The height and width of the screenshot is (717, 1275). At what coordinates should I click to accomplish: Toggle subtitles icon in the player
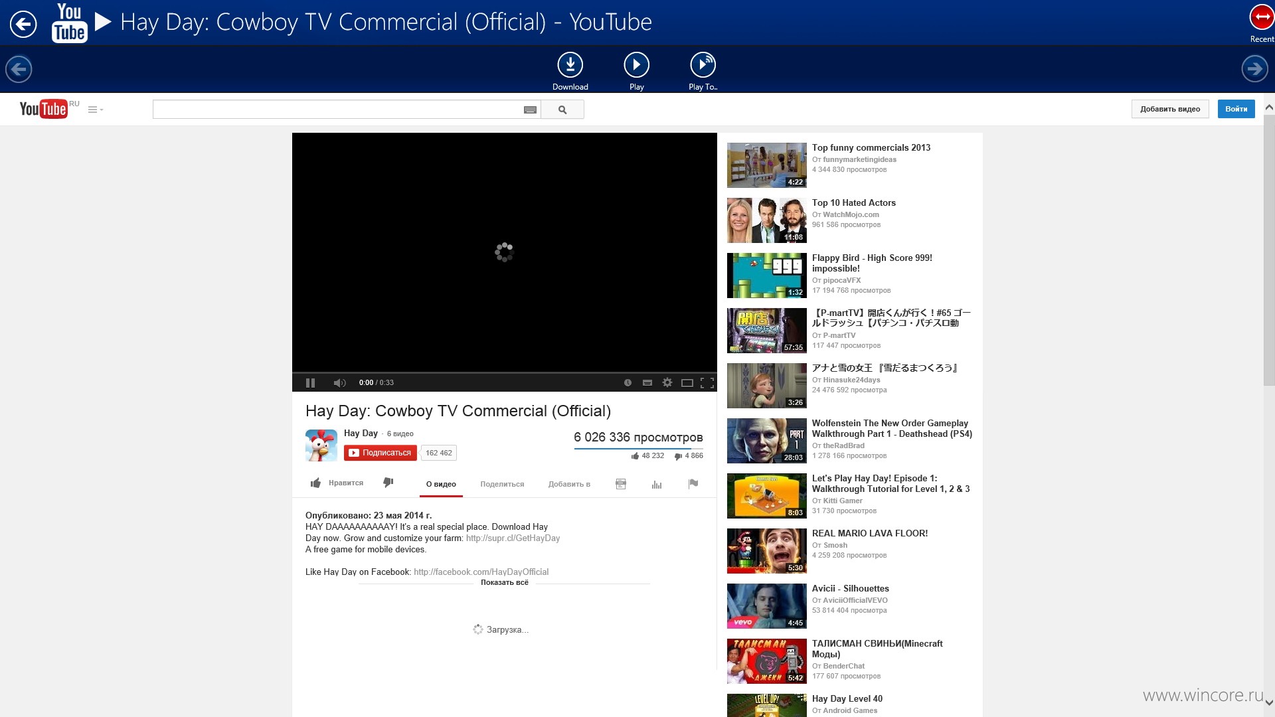(647, 382)
